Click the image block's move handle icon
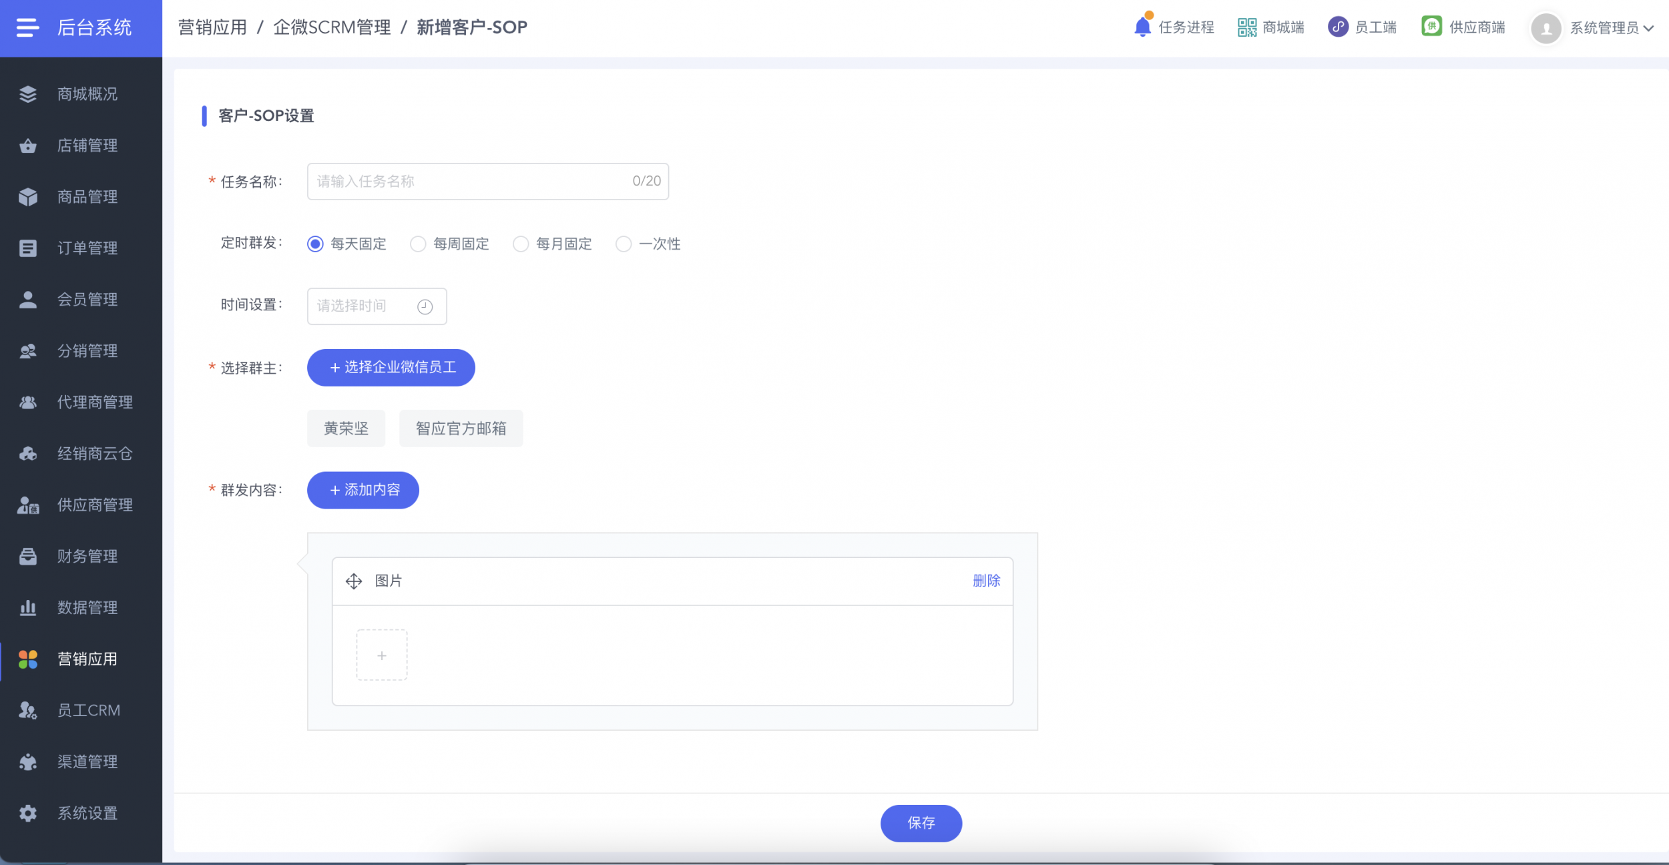Image resolution: width=1669 pixels, height=865 pixels. click(354, 581)
